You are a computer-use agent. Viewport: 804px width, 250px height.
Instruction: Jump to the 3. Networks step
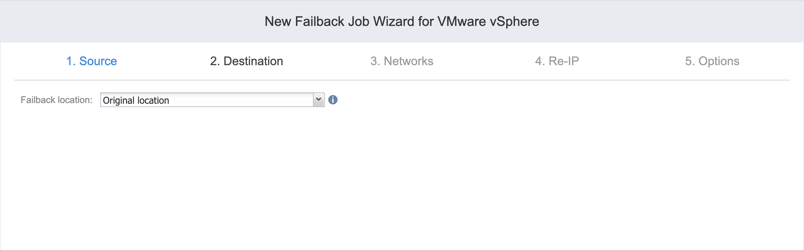(402, 61)
